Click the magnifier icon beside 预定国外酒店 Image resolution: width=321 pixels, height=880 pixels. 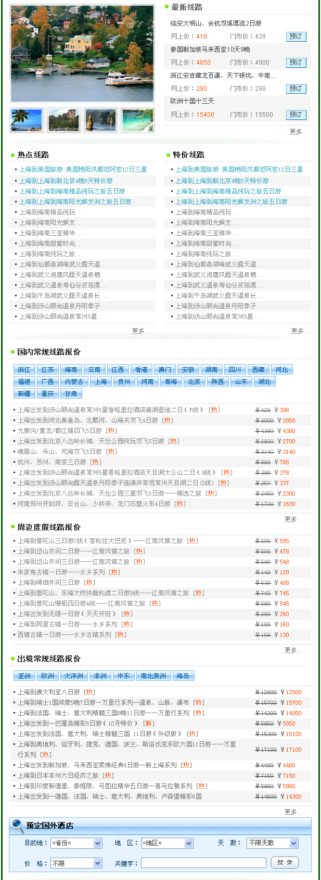[x=18, y=825]
